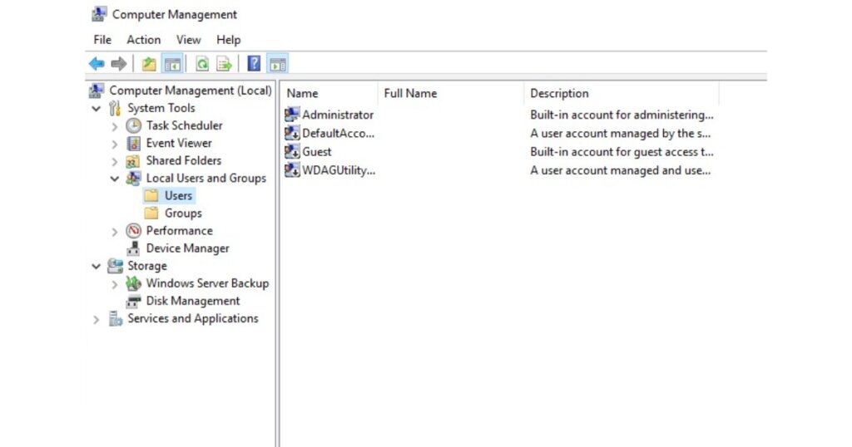The width and height of the screenshot is (852, 447).
Task: Expand the Event Viewer node
Action: click(115, 144)
